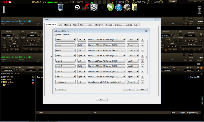Click OK in Advanced Config dialog
204x122 pixels.
pos(129,89)
